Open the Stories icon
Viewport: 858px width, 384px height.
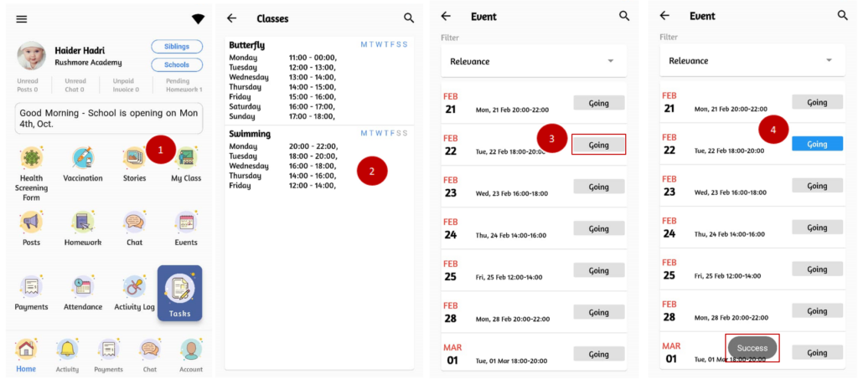point(134,157)
